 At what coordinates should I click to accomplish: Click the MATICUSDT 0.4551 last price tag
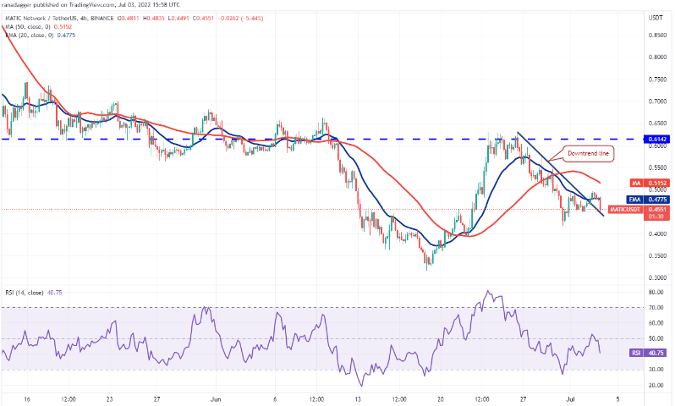coord(639,209)
